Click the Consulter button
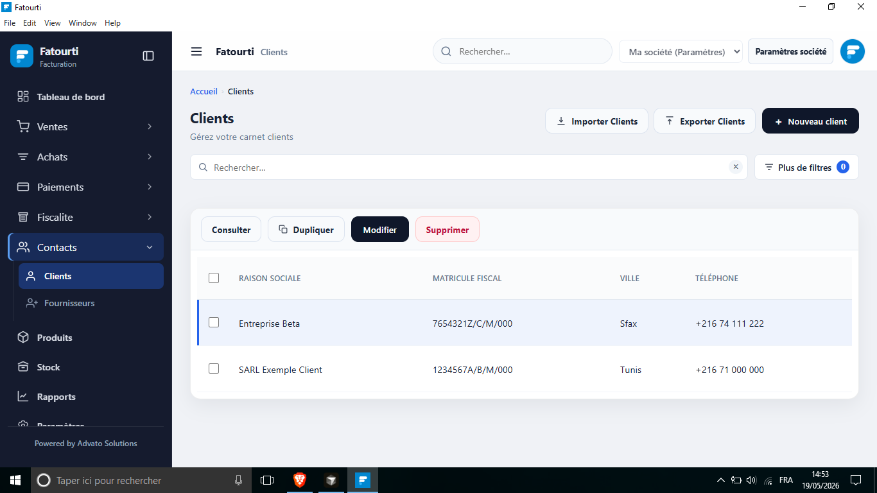Image resolution: width=877 pixels, height=493 pixels. [231, 229]
